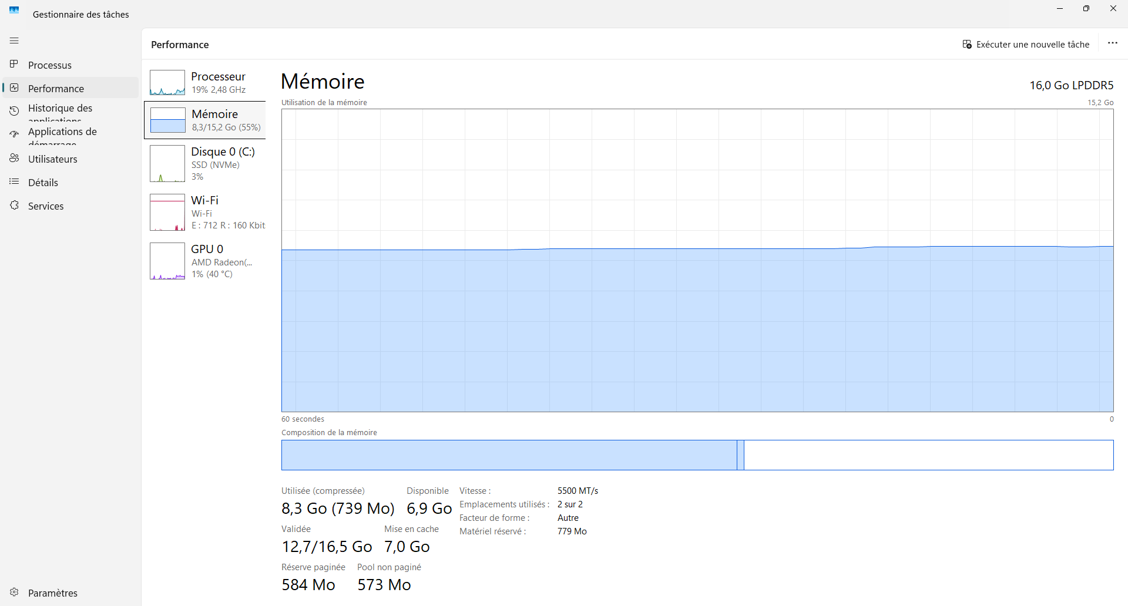Click the Paramètres gear icon
Viewport: 1128px width, 606px height.
click(14, 592)
